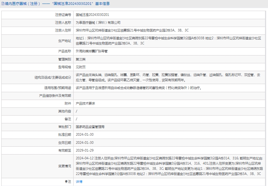The image size is (268, 186).
Task: Click the 注册人住所 address text
Action: (x=132, y=31)
